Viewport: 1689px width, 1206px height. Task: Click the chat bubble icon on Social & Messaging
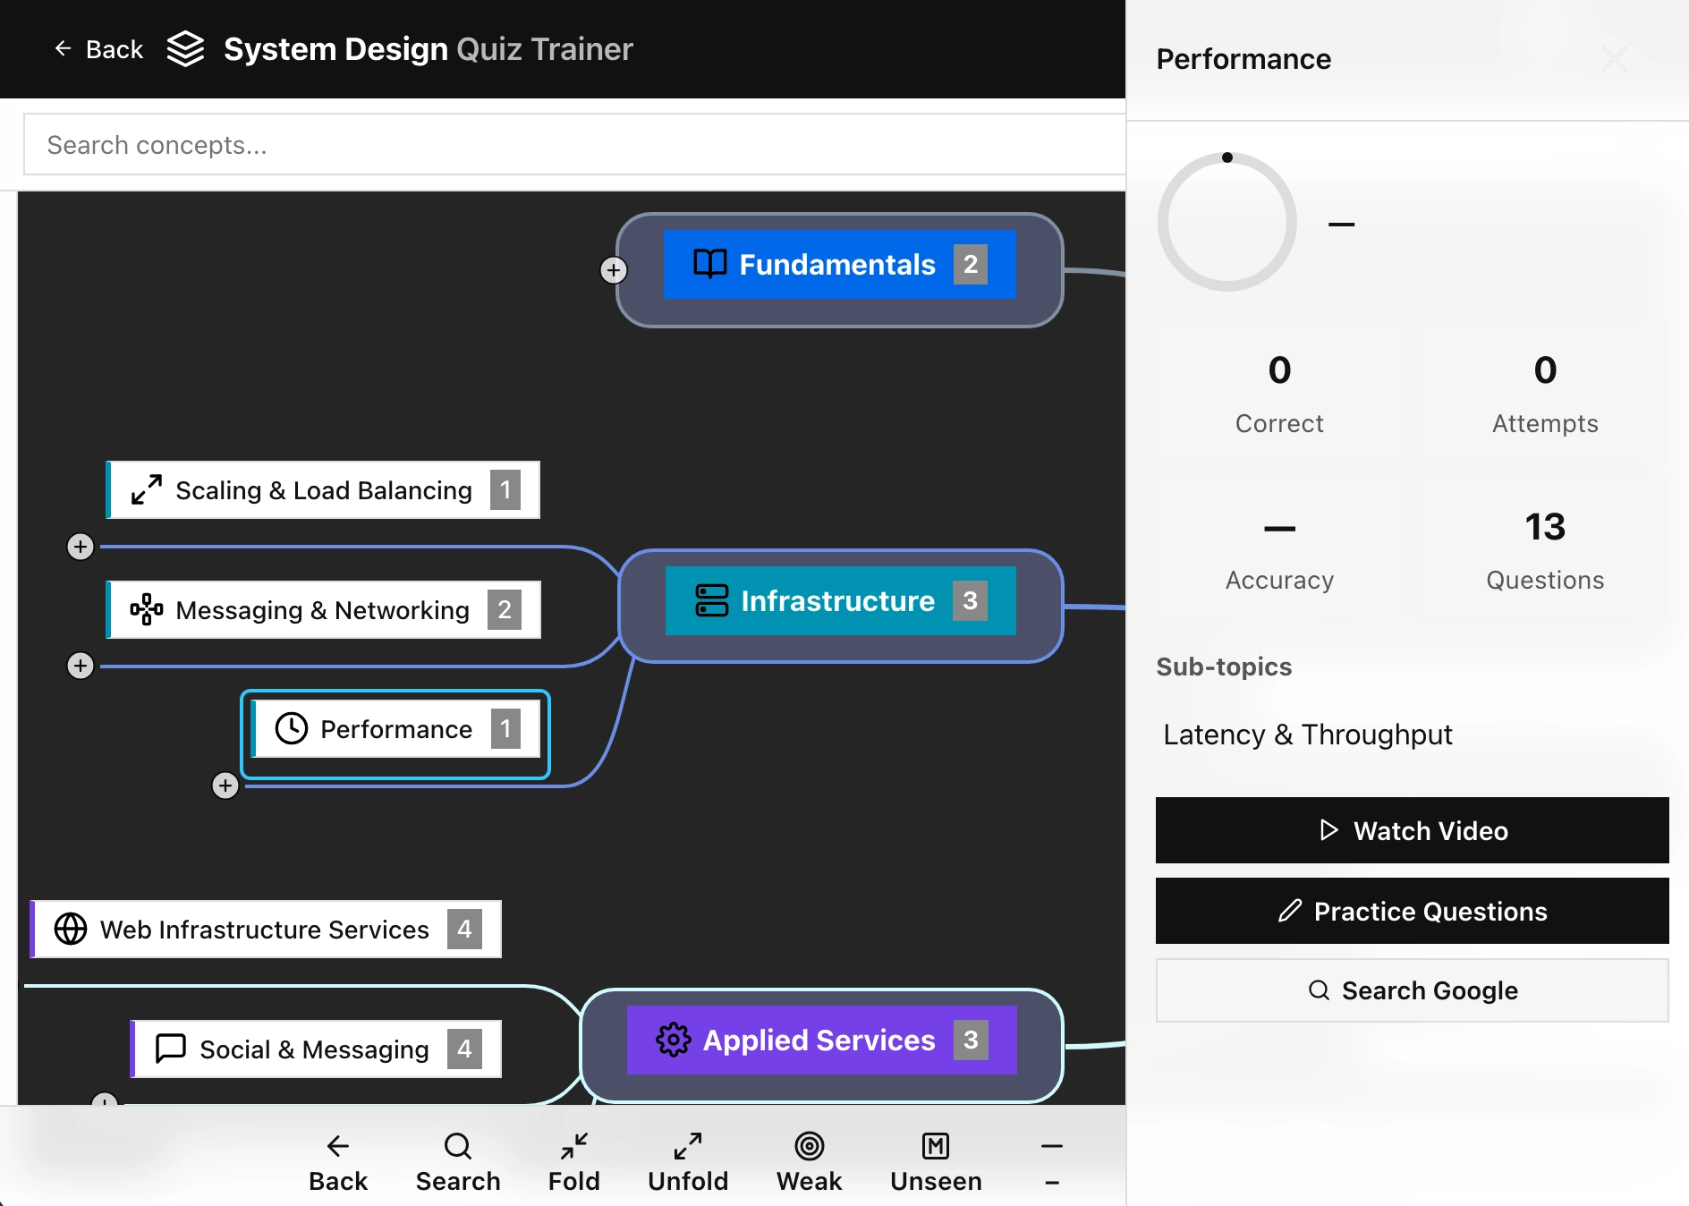tap(169, 1049)
